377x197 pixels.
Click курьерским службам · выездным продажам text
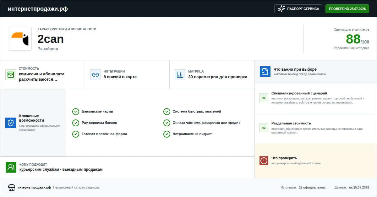click(x=61, y=169)
